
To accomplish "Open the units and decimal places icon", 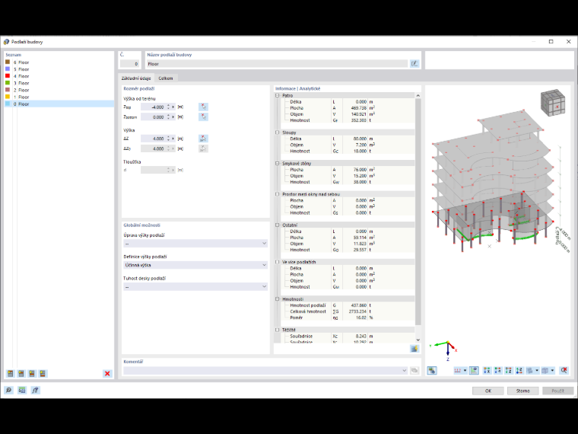I will tap(22, 390).
